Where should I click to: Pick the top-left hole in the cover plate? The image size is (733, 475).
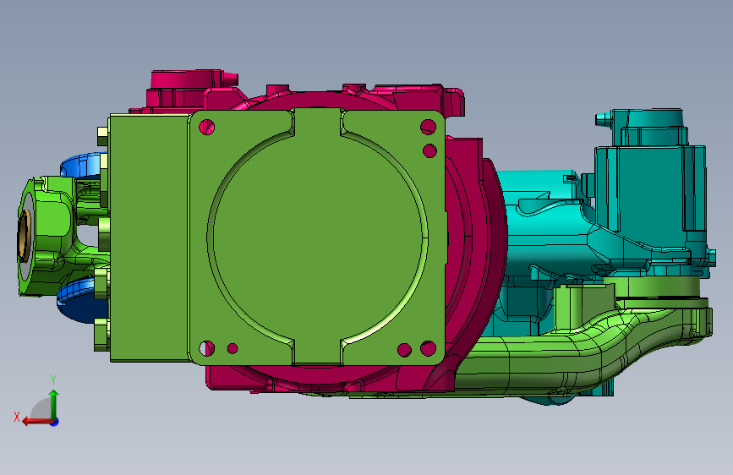(x=206, y=126)
